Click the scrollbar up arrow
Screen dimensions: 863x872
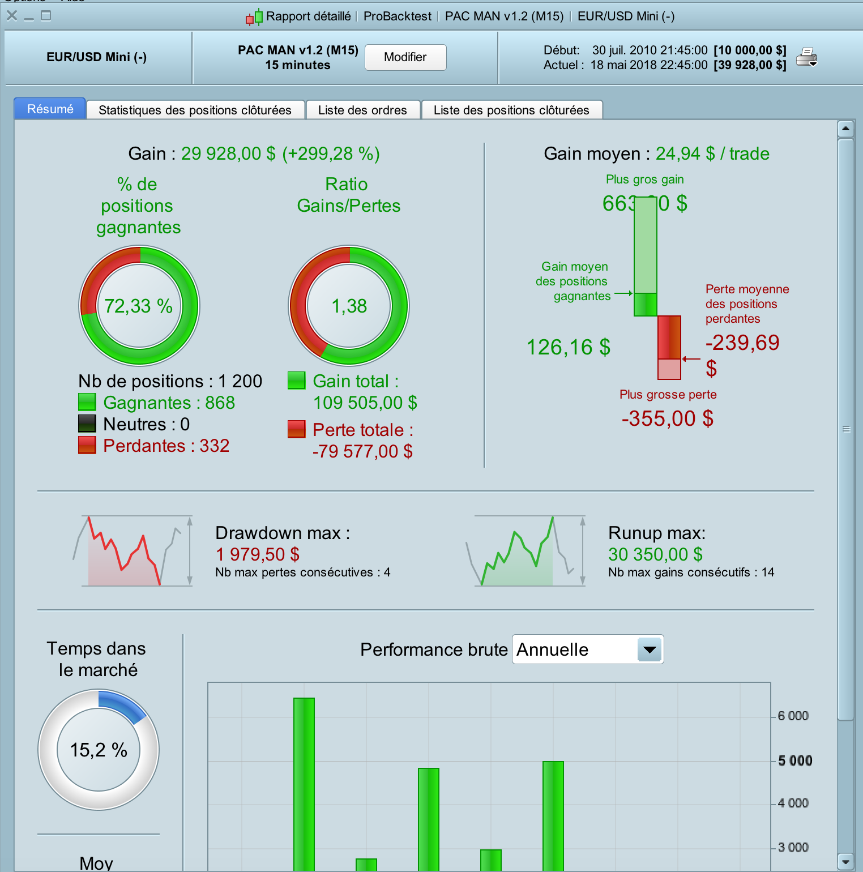point(845,129)
